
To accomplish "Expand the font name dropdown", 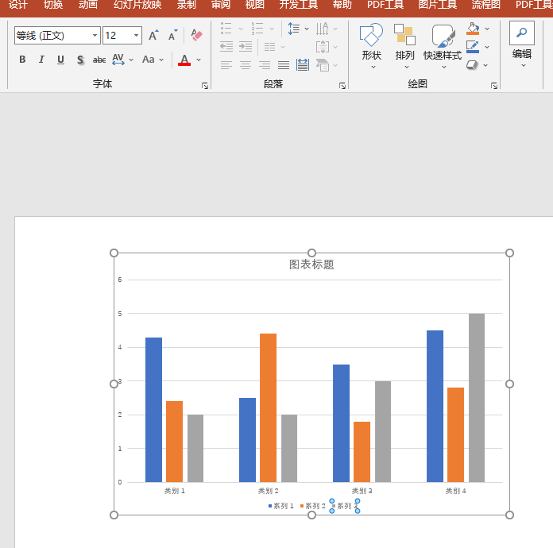I will pyautogui.click(x=95, y=35).
